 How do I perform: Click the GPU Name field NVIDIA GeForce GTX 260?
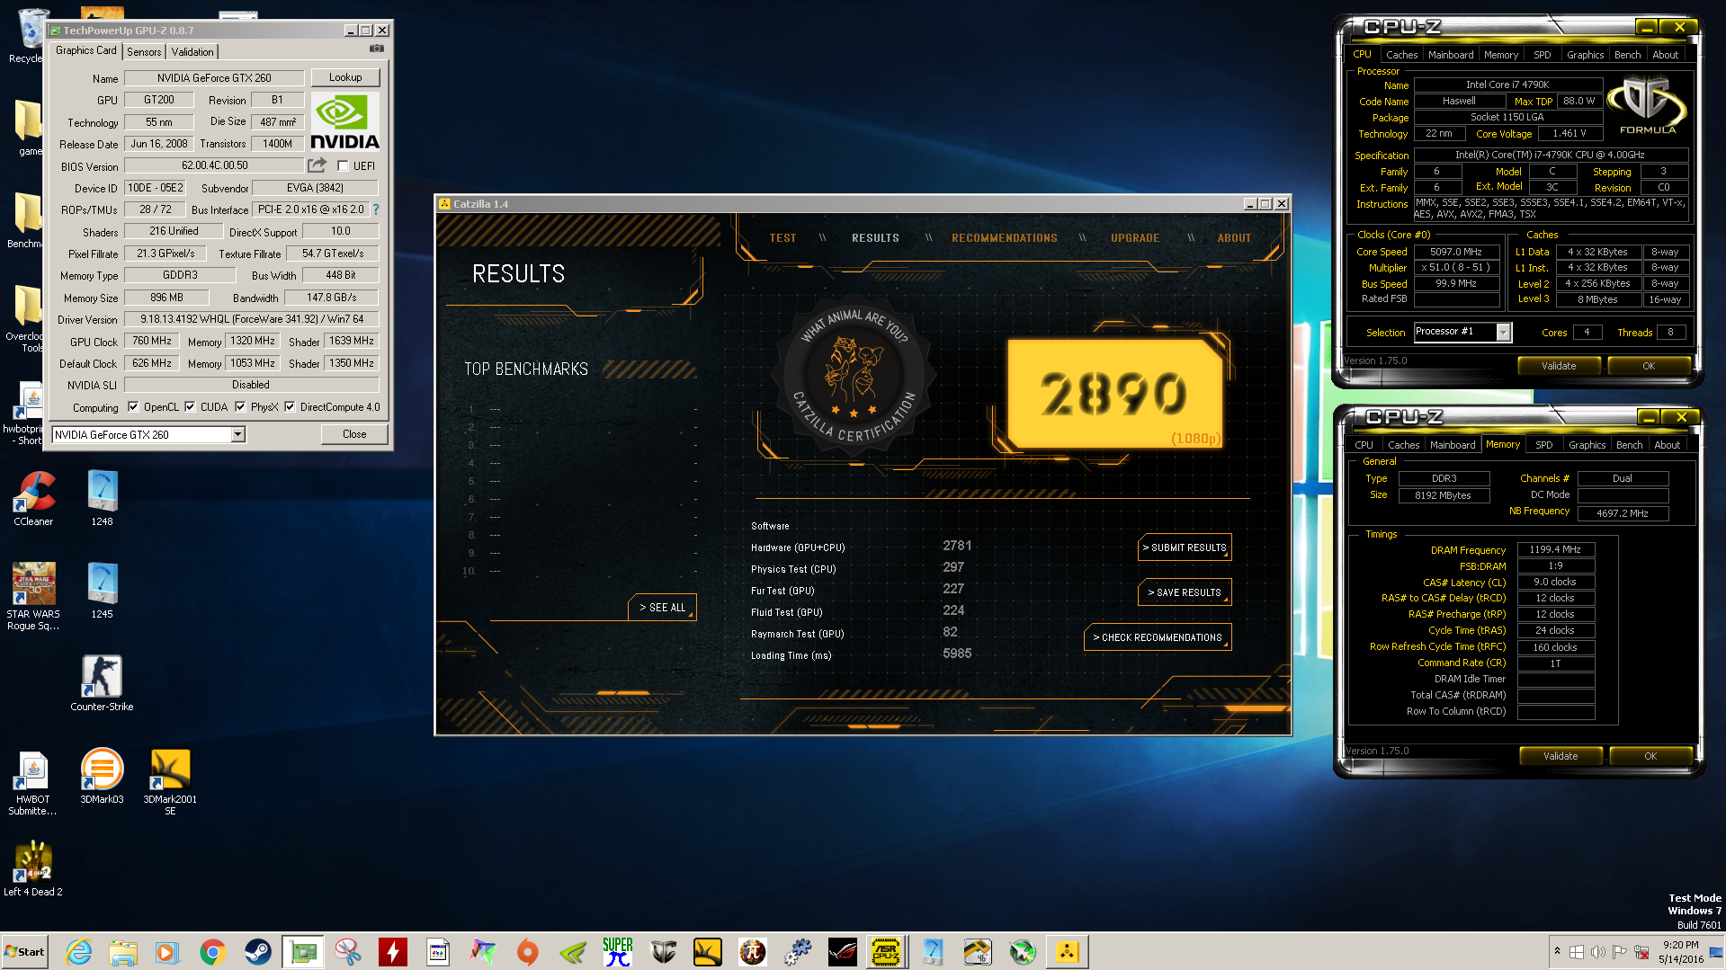[214, 78]
